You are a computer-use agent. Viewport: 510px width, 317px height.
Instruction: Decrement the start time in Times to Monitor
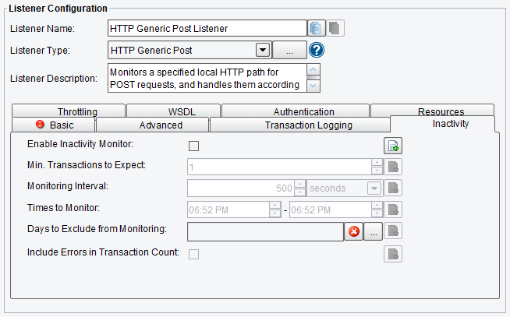[x=274, y=213]
